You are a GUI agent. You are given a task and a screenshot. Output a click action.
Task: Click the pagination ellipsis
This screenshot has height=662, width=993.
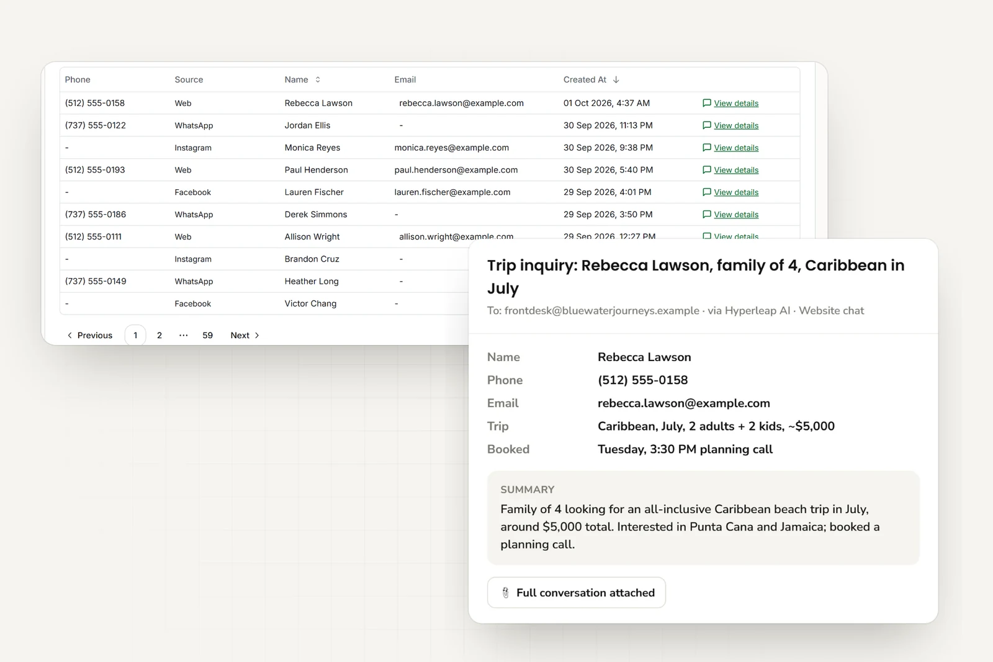point(183,335)
